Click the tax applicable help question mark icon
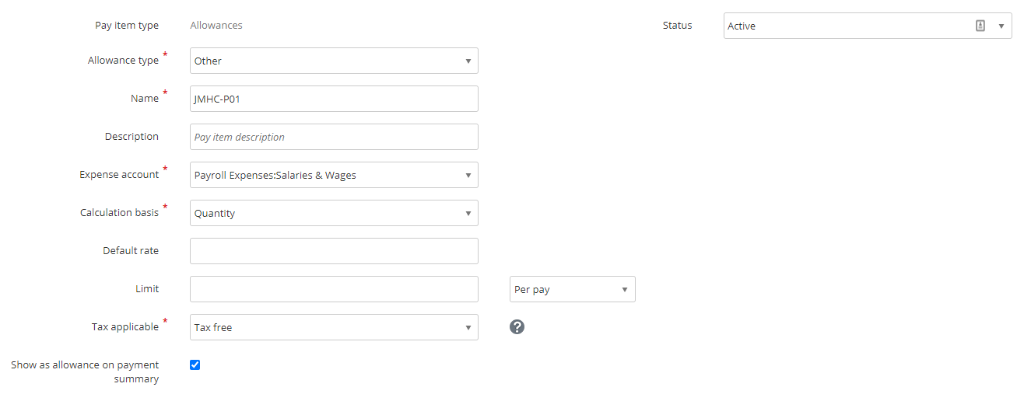Image resolution: width=1024 pixels, height=401 pixels. 517,327
